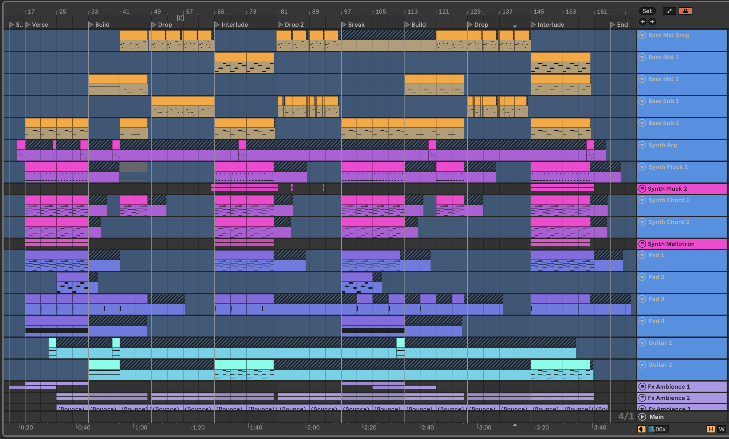
Task: Click the Synth Pluck 2 group icon
Action: pos(642,189)
